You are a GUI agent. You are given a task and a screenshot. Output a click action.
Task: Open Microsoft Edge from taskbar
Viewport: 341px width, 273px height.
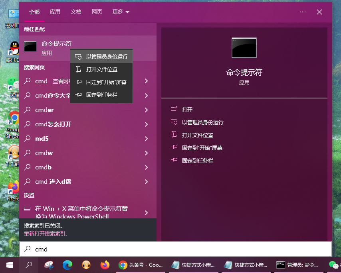67,265
